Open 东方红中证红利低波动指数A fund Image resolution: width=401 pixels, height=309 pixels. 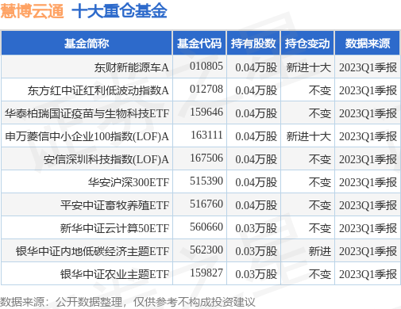(x=98, y=90)
